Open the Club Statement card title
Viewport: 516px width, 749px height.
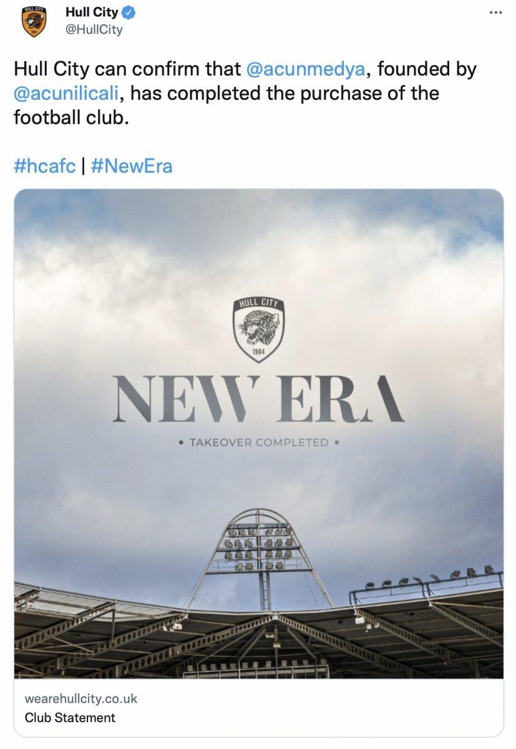point(70,718)
